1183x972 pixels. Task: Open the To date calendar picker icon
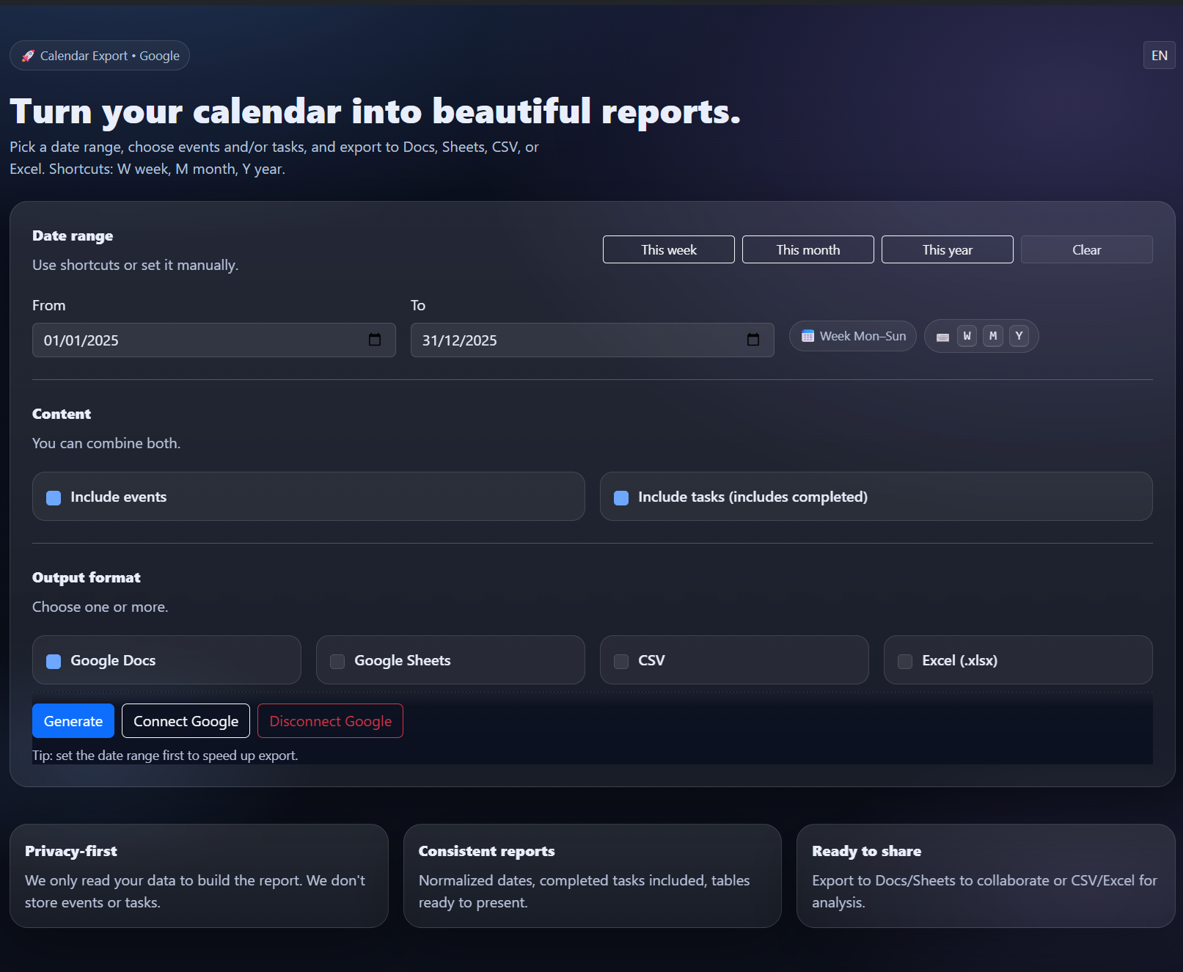pyautogui.click(x=753, y=340)
